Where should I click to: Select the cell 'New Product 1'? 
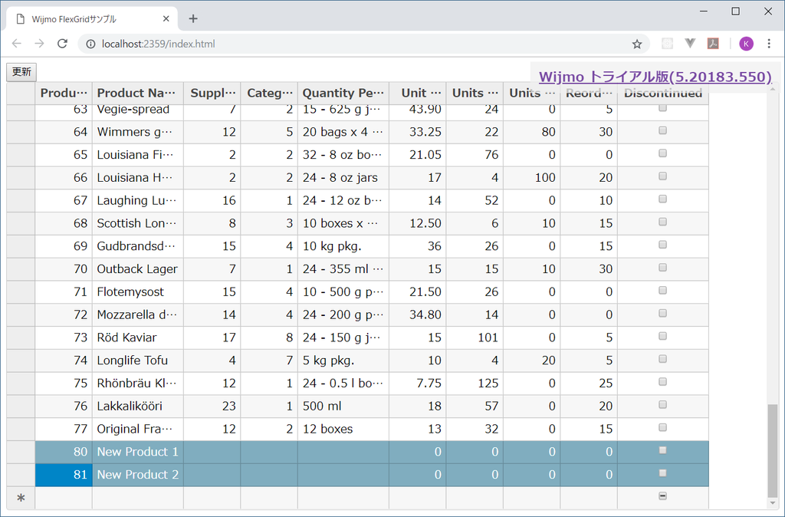point(138,452)
